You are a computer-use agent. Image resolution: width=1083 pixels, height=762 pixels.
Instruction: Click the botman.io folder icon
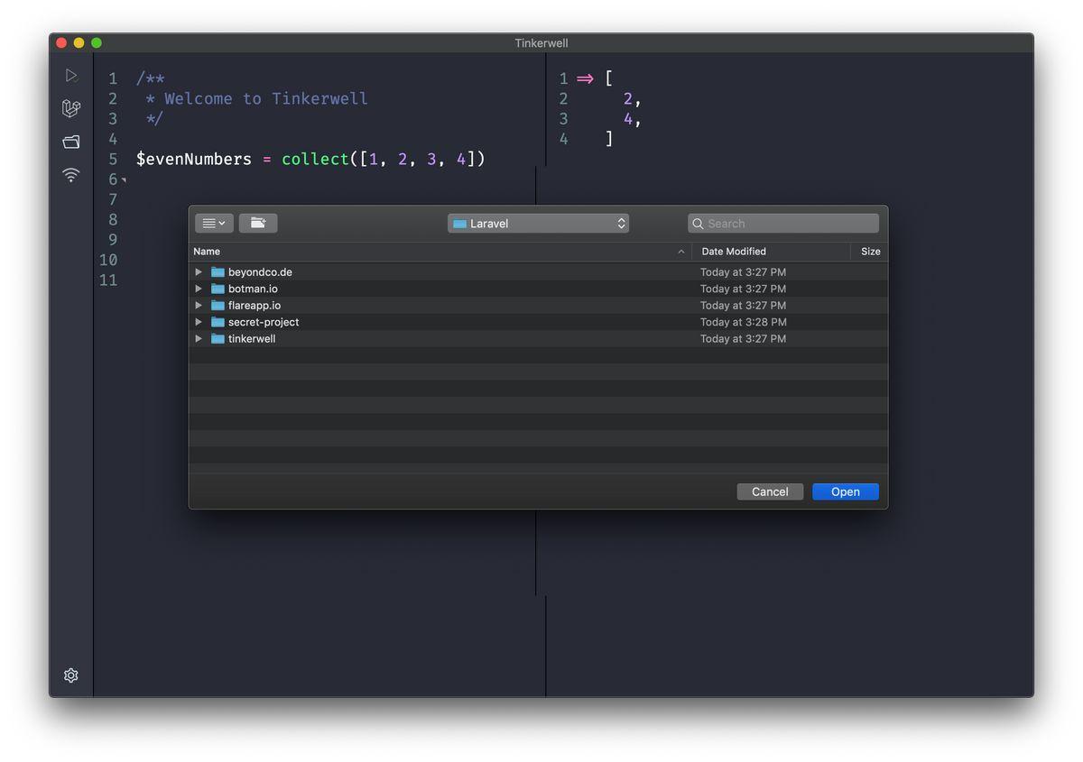click(218, 289)
